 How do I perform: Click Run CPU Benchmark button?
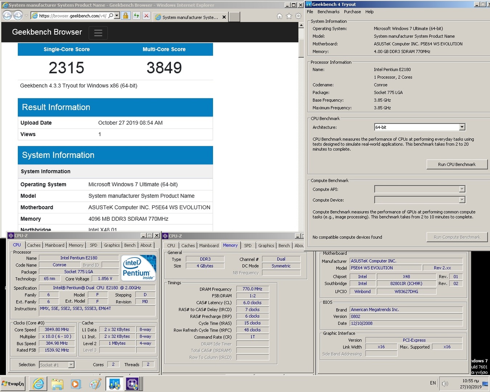tap(457, 164)
